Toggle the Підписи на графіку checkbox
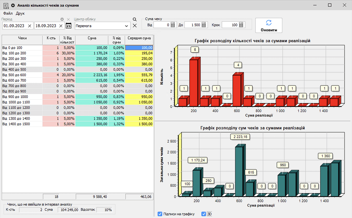This screenshot has width=352, height=218. click(x=160, y=214)
